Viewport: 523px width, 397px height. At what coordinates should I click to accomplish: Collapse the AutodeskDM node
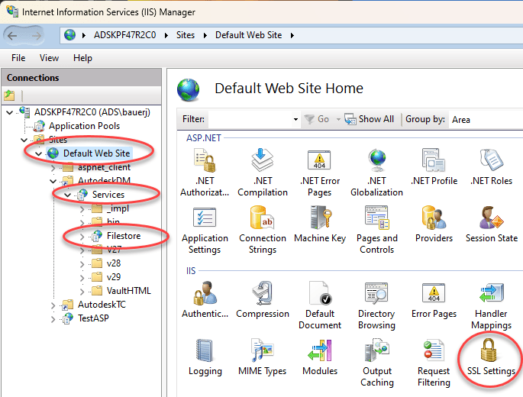coord(53,181)
